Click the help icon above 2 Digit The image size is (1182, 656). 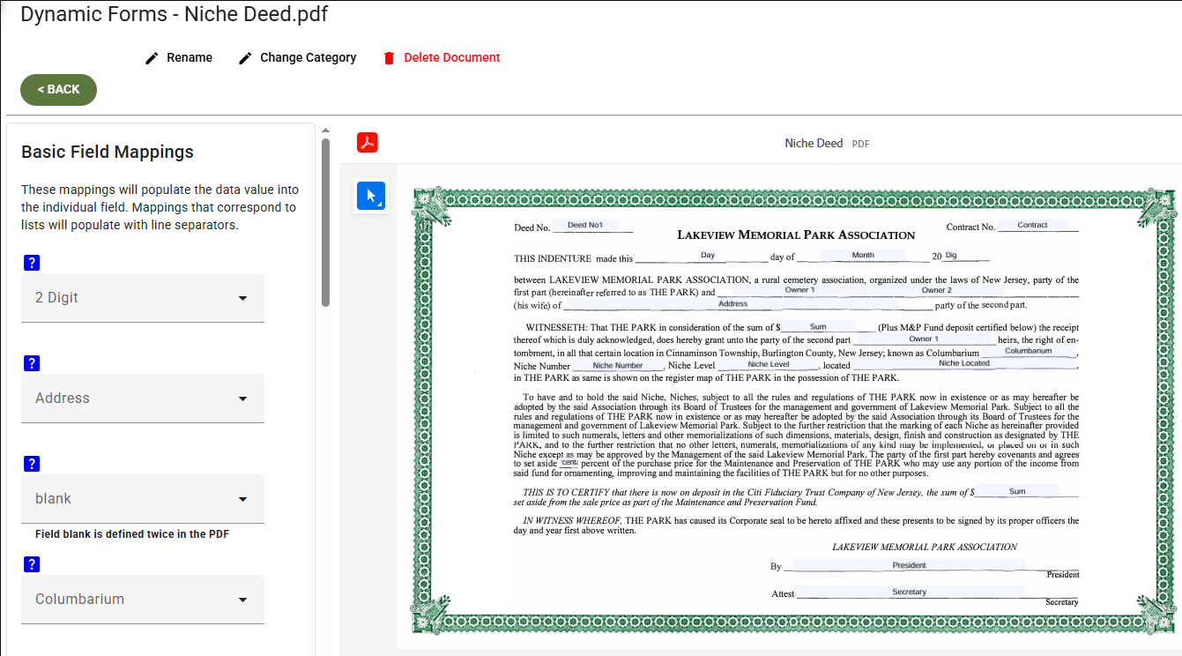pyautogui.click(x=31, y=263)
